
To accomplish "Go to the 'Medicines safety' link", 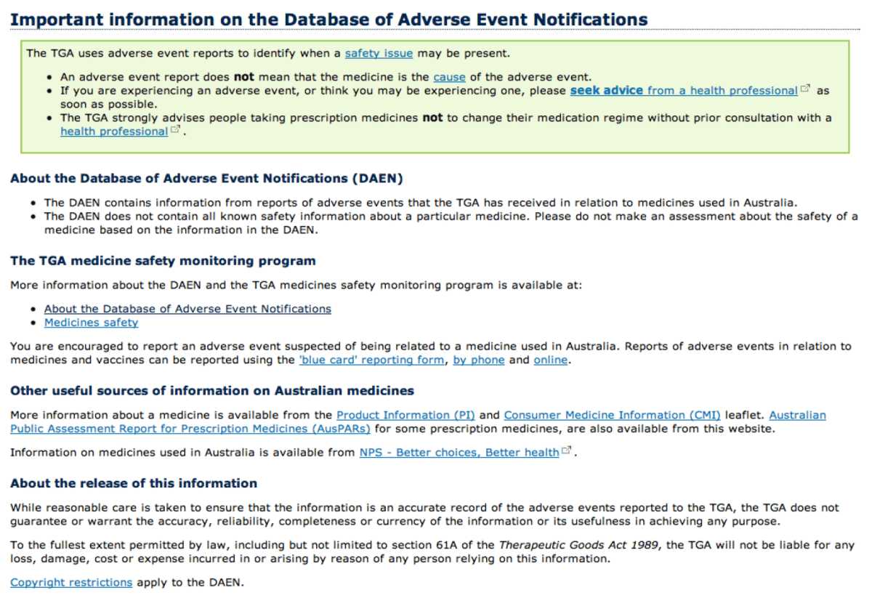I will [x=91, y=323].
